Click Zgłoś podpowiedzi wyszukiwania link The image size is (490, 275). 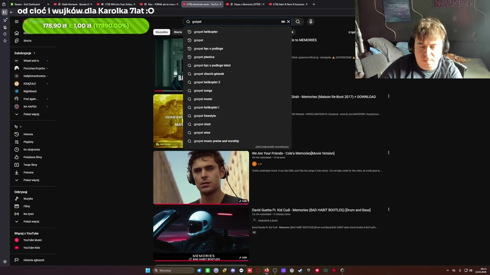pos(272,147)
